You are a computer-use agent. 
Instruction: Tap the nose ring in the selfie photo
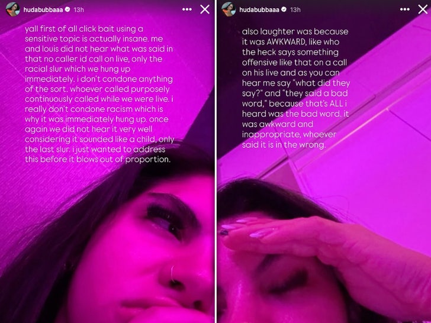click(x=172, y=273)
